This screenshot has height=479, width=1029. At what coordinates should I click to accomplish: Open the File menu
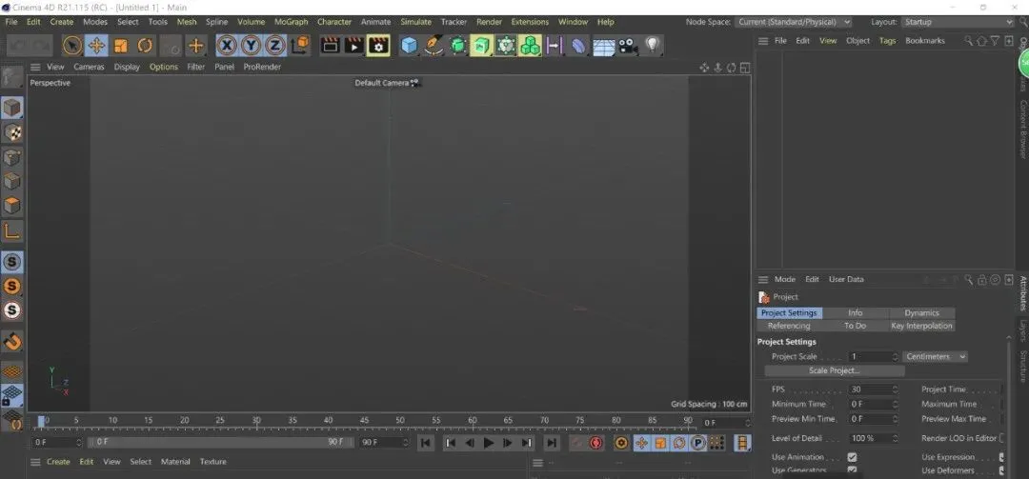11,22
